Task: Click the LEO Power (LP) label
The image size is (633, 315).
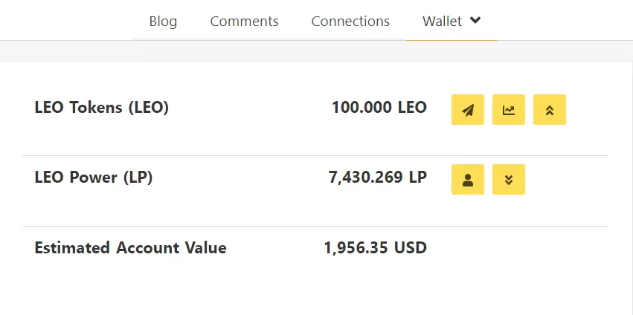Action: tap(94, 178)
